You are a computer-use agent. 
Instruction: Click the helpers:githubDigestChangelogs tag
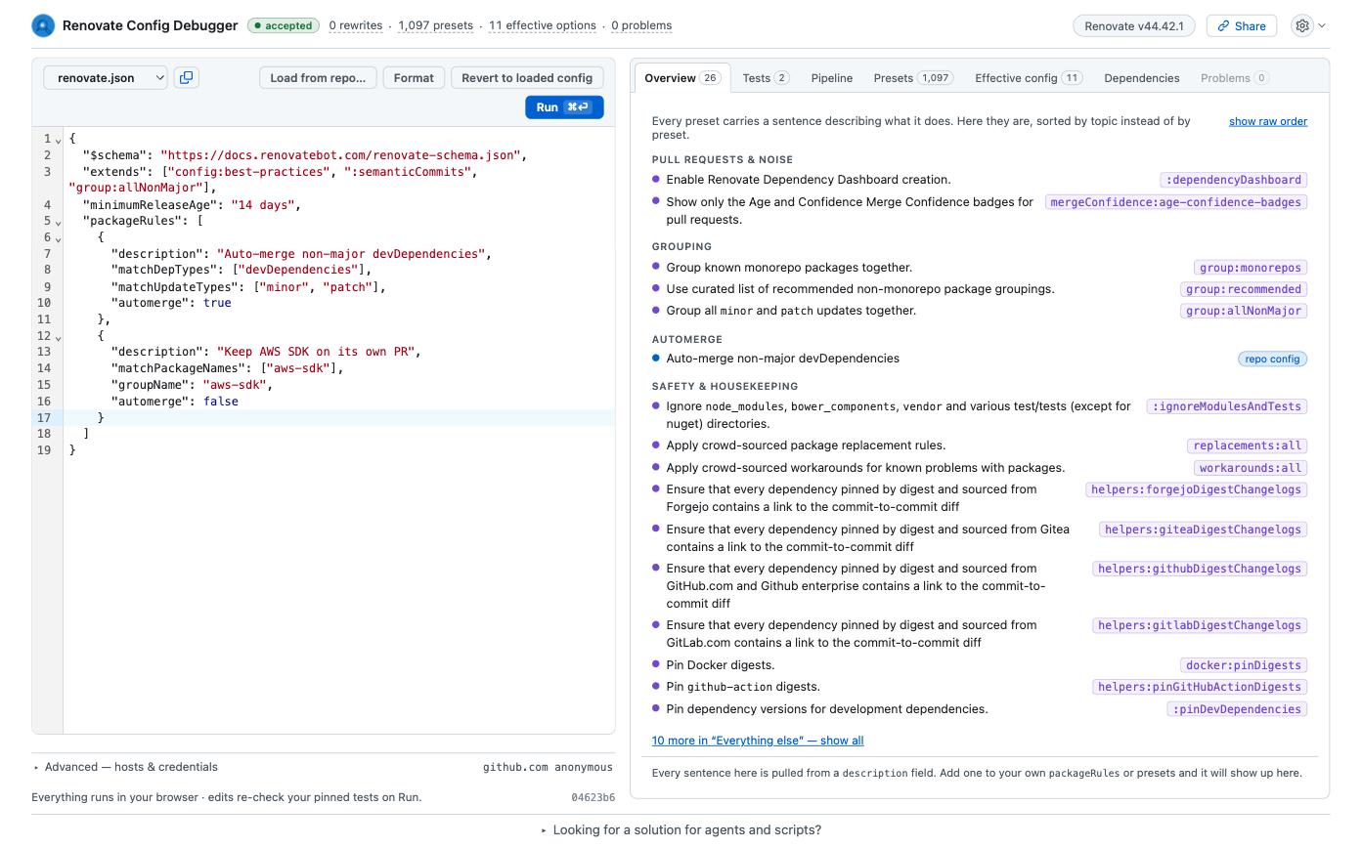1200,569
